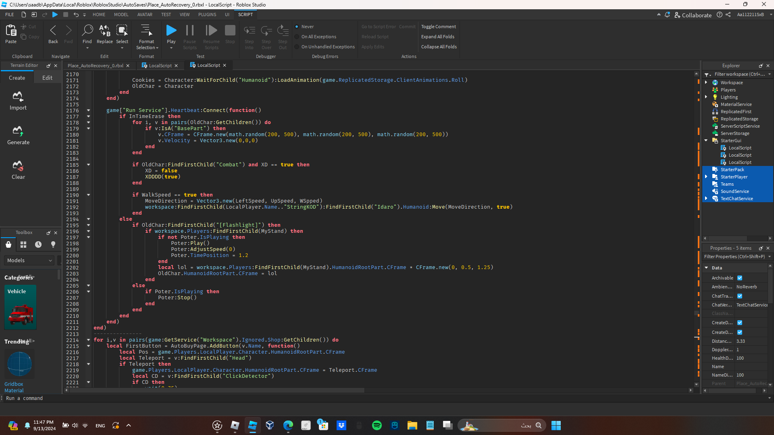Click the Gridbox Material link
The width and height of the screenshot is (774, 435).
click(x=14, y=387)
